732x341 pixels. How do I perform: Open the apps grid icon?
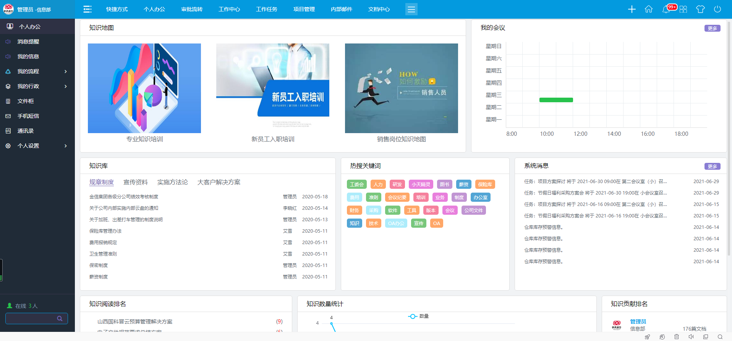point(683,9)
